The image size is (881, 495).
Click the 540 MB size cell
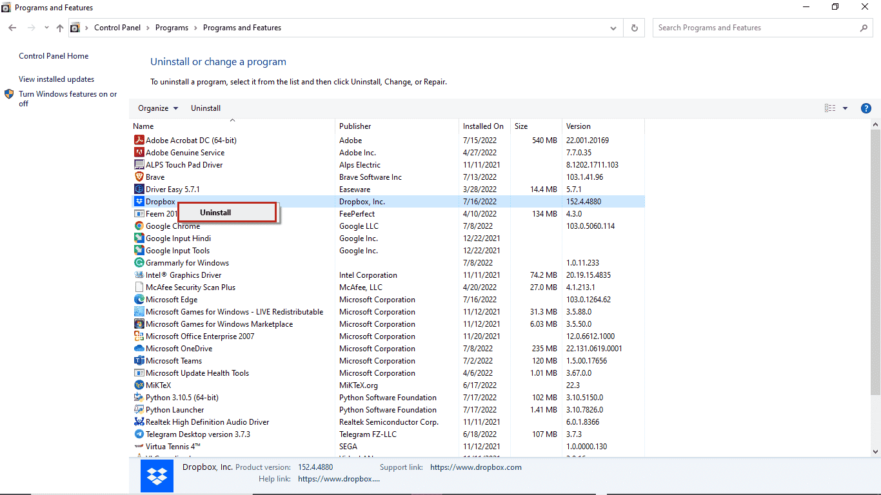click(544, 140)
